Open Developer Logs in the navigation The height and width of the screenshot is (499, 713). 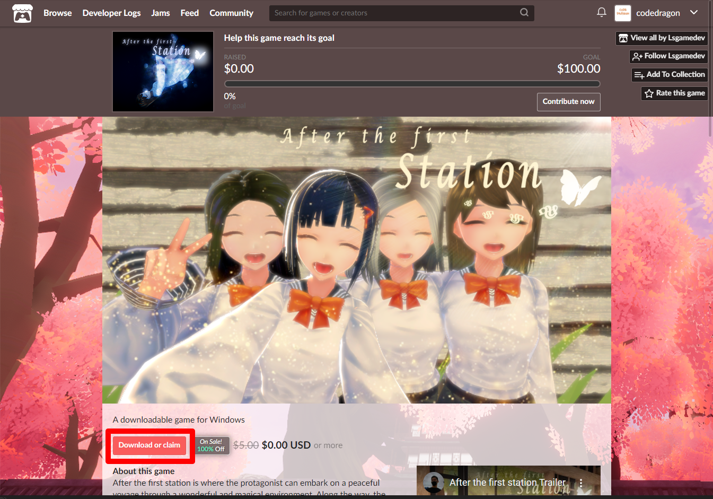tap(111, 13)
